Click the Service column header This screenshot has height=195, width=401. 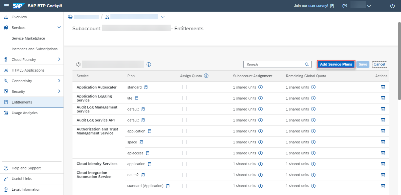coord(82,76)
